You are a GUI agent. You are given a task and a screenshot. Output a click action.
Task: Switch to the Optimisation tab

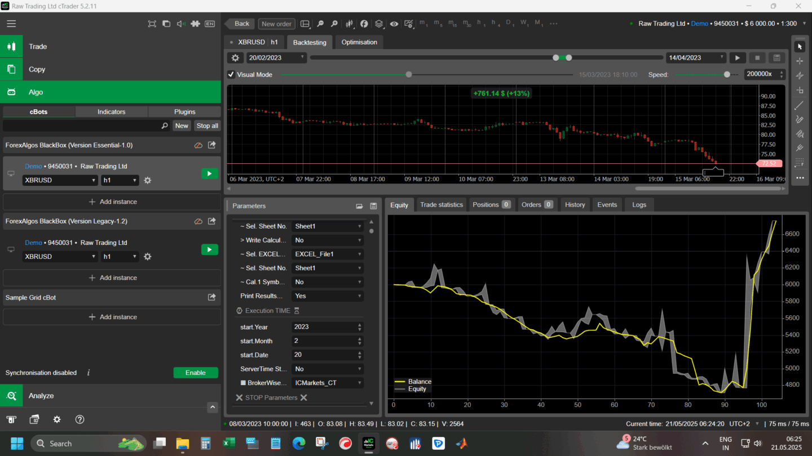(359, 42)
